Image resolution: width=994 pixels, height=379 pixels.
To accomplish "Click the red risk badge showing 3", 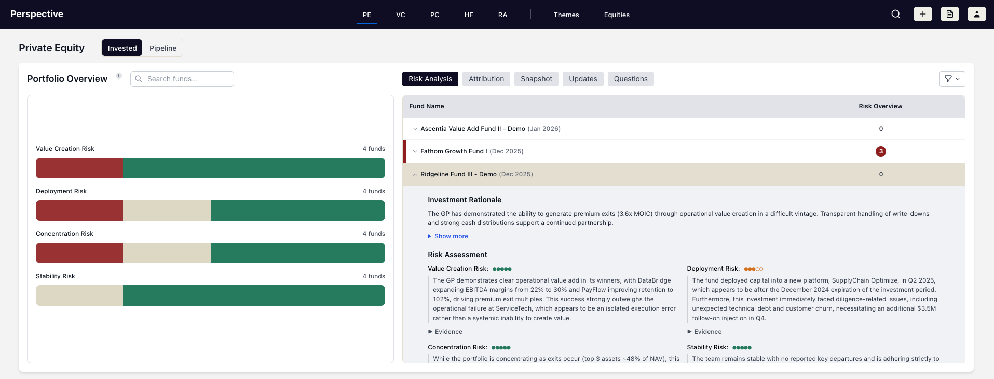I will coord(880,151).
